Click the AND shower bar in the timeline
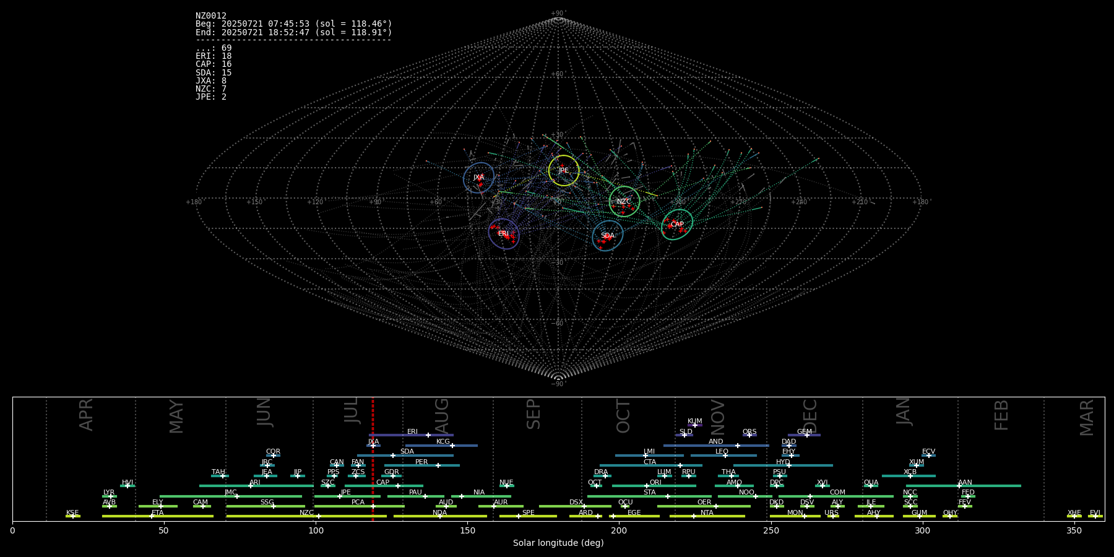1114x557 pixels. pyautogui.click(x=716, y=446)
